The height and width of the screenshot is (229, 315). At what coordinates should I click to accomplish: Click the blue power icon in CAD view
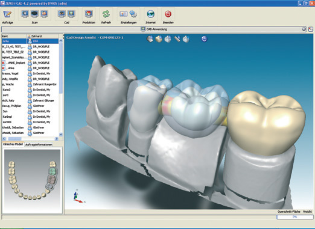pyautogui.click(x=204, y=39)
